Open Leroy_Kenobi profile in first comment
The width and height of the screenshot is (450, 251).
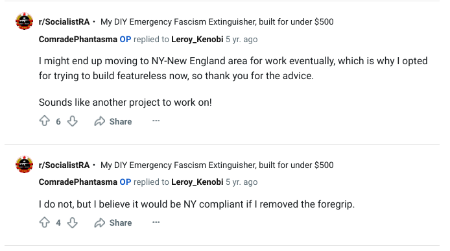197,40
